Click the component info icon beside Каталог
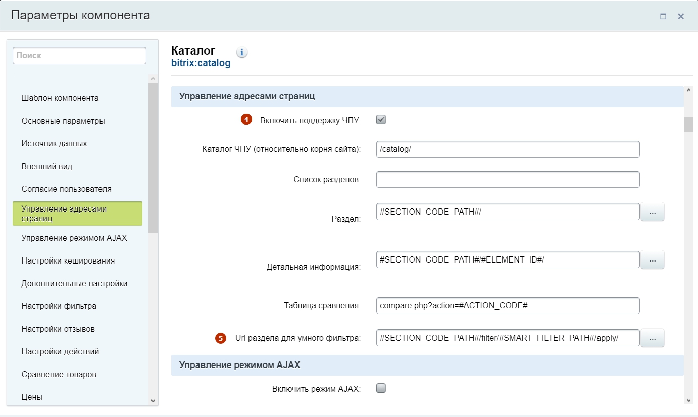Viewport: 698px width, 417px height. (242, 52)
